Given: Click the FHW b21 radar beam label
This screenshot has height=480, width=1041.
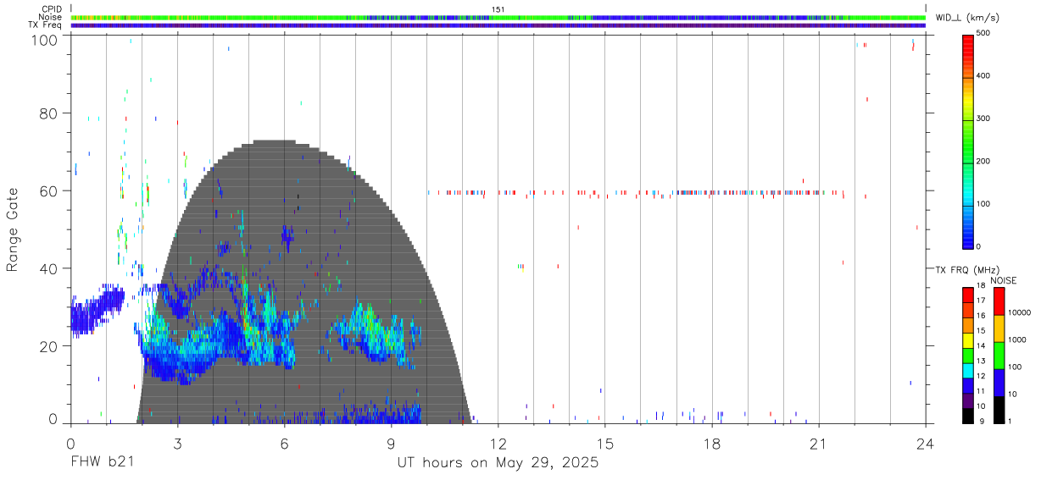Looking at the screenshot, I should pos(102,462).
